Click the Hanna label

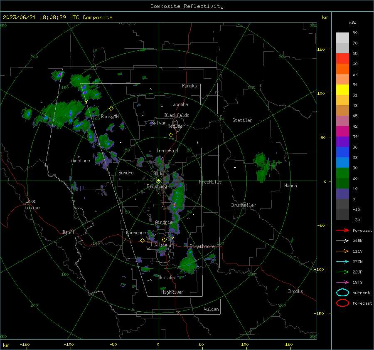coord(290,186)
